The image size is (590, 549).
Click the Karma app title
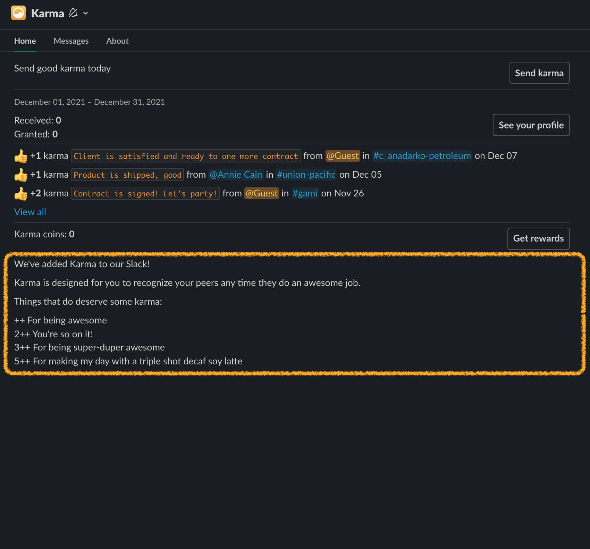(x=48, y=13)
